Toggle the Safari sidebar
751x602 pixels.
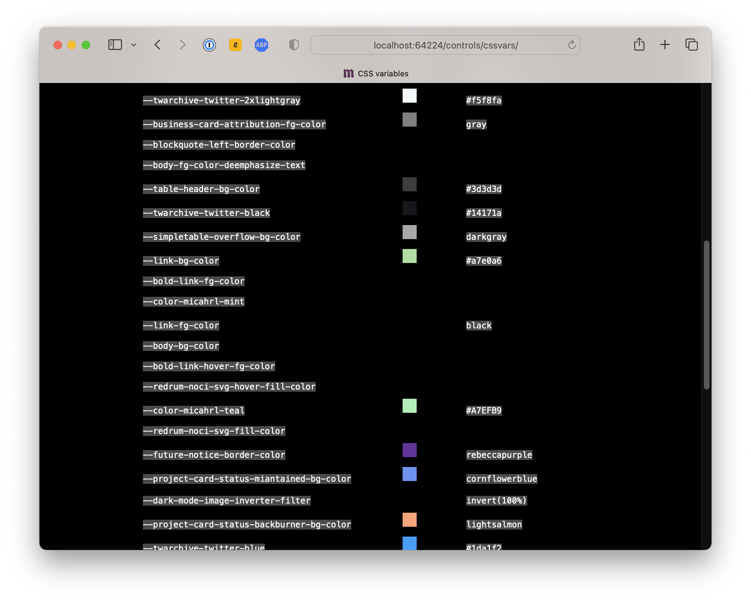coord(115,45)
